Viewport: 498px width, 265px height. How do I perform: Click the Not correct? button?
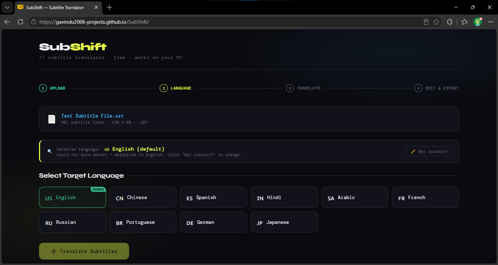(429, 151)
